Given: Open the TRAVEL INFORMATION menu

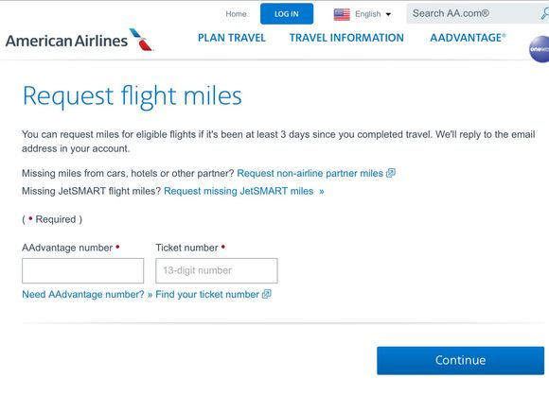Looking at the screenshot, I should point(346,38).
